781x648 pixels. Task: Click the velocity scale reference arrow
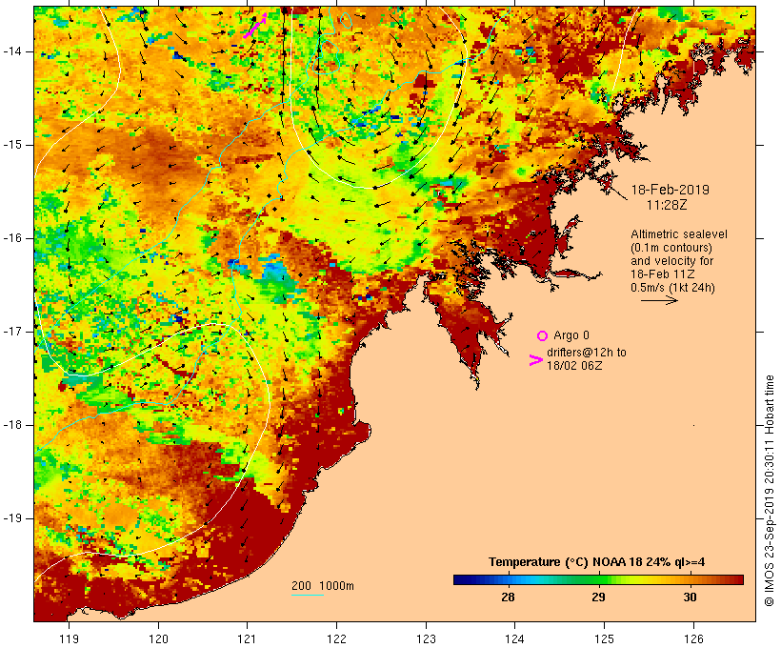tap(659, 300)
